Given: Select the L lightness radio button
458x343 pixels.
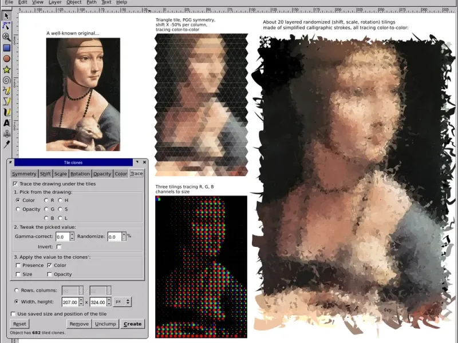Looking at the screenshot, I should point(60,218).
